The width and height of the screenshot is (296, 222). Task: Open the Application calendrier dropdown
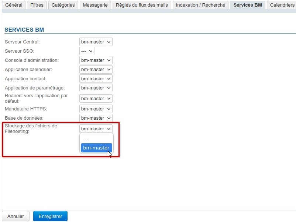96,70
